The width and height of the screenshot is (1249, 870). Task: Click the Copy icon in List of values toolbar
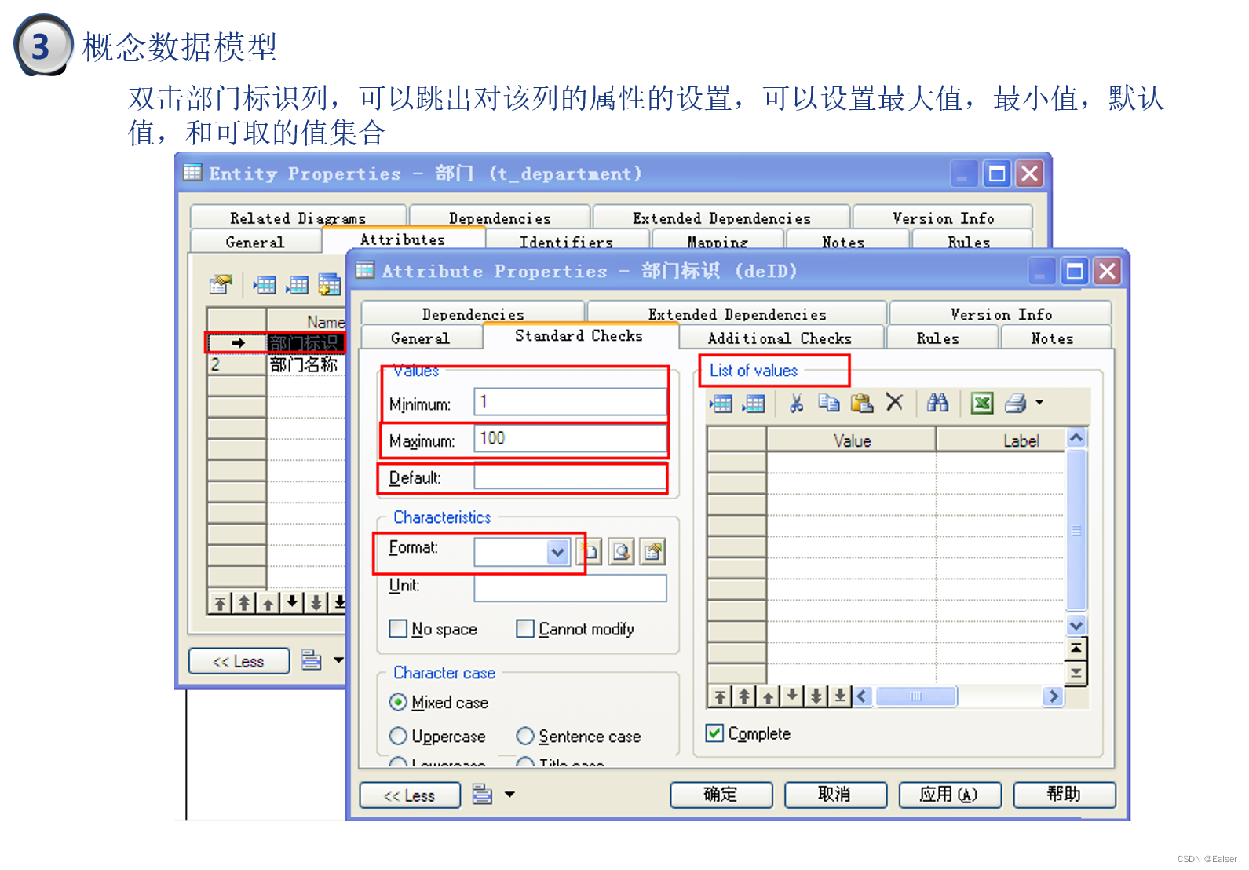[829, 403]
